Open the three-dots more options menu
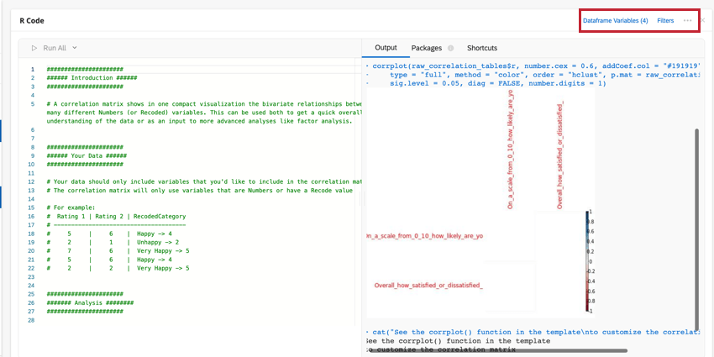This screenshot has width=714, height=357. pyautogui.click(x=688, y=20)
